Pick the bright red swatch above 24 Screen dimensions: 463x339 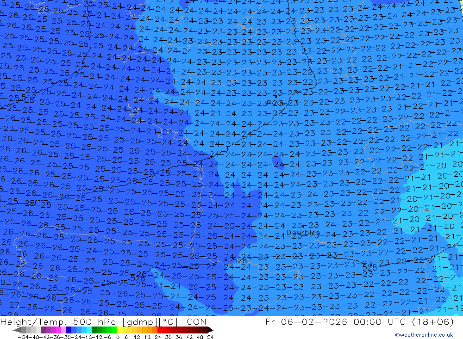click(160, 330)
